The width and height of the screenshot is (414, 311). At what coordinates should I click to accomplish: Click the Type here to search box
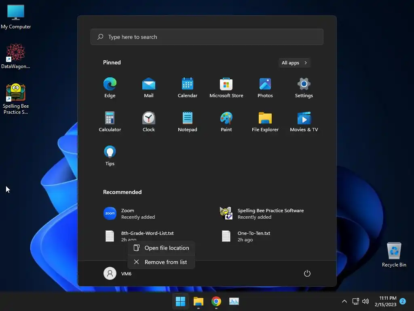(x=207, y=37)
